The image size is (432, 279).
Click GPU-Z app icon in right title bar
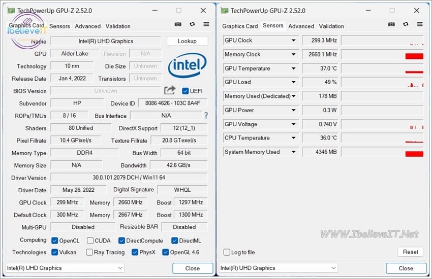point(225,11)
